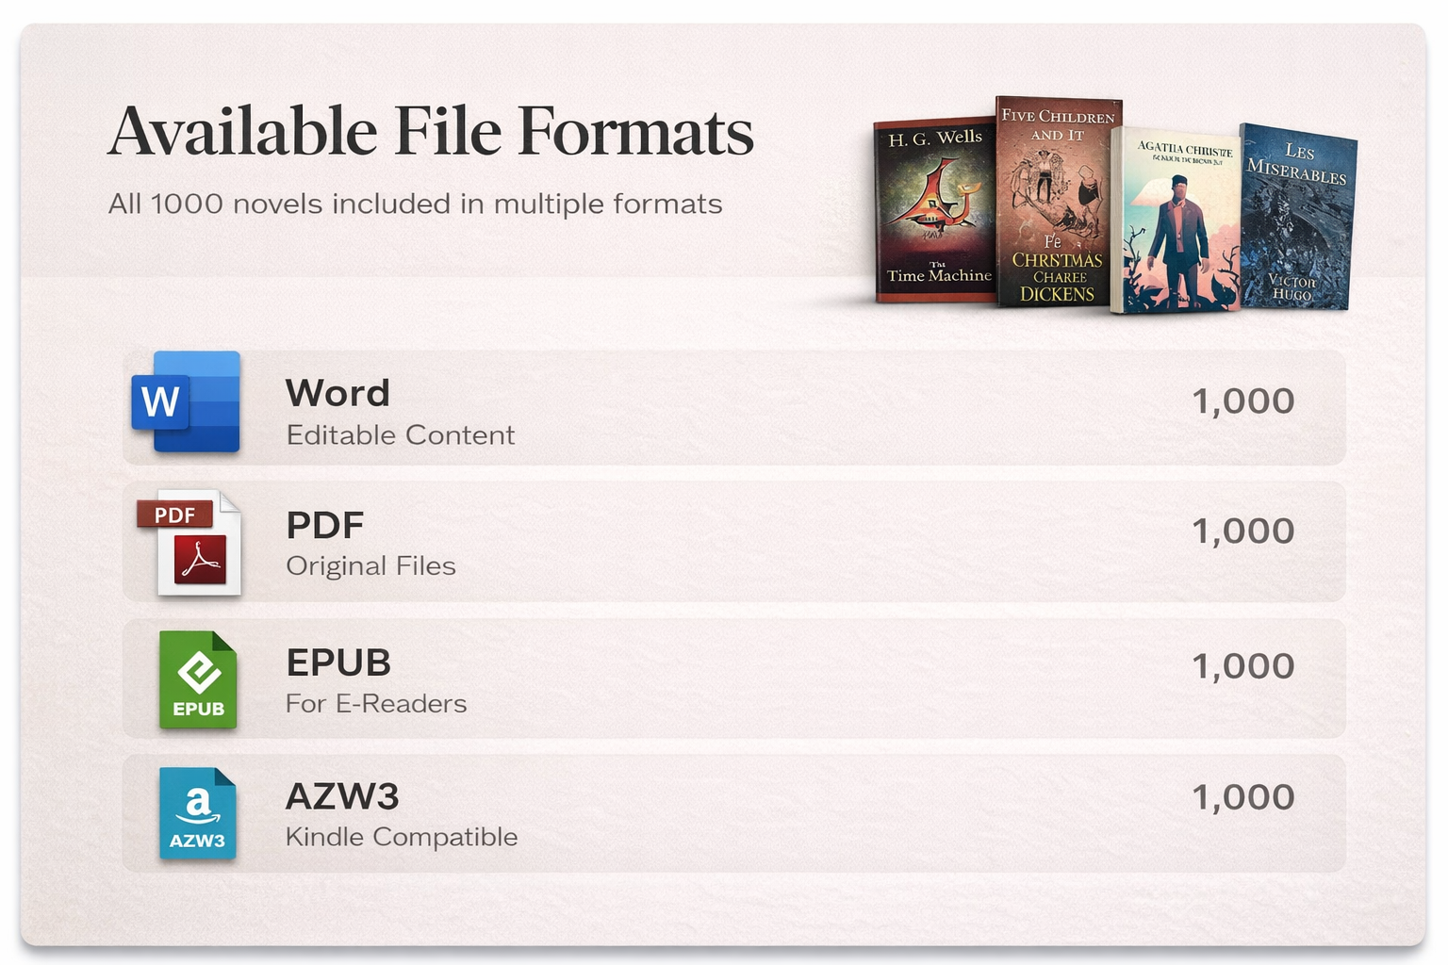Select the AZW3 format title
This screenshot has height=965, width=1448.
pyautogui.click(x=342, y=797)
